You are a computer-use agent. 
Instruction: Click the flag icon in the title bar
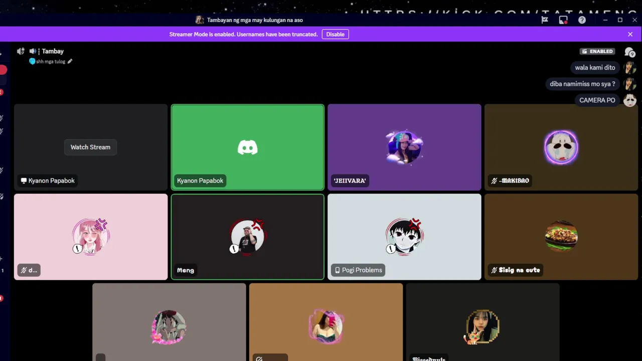point(544,20)
